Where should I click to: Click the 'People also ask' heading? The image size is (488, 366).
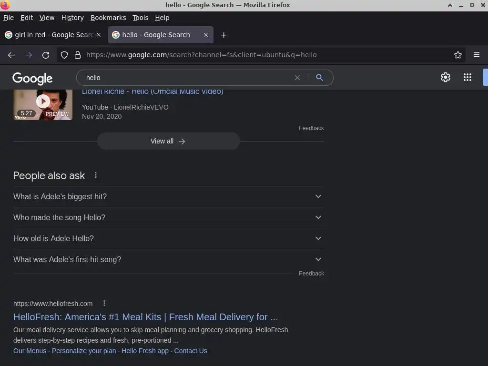(x=49, y=175)
